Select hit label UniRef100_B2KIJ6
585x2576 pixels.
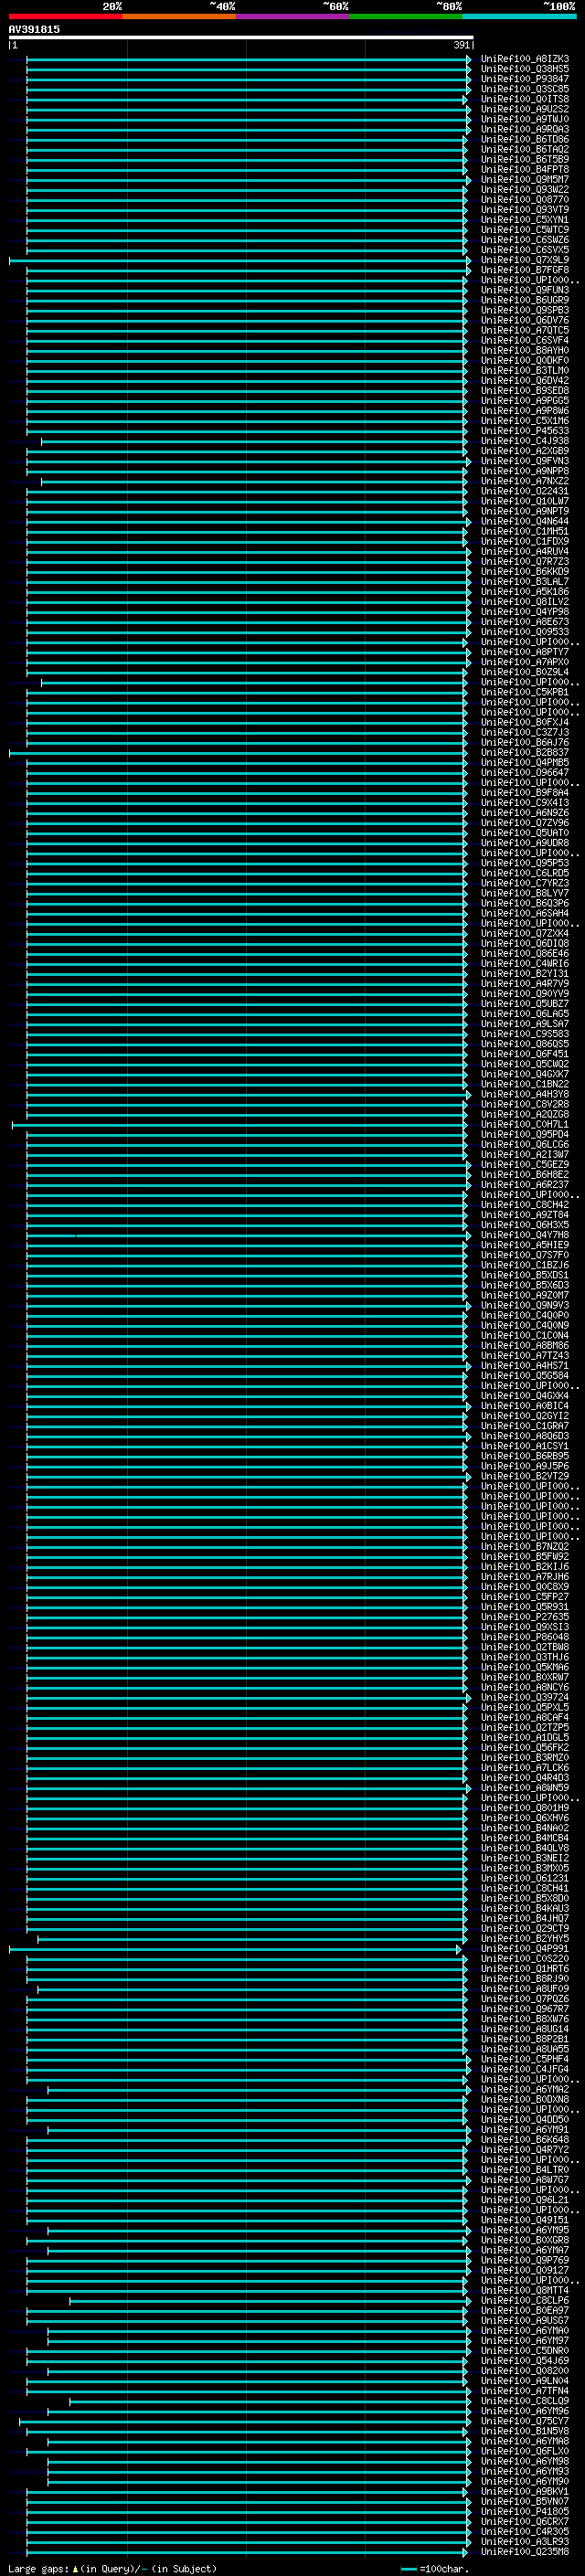click(525, 1566)
